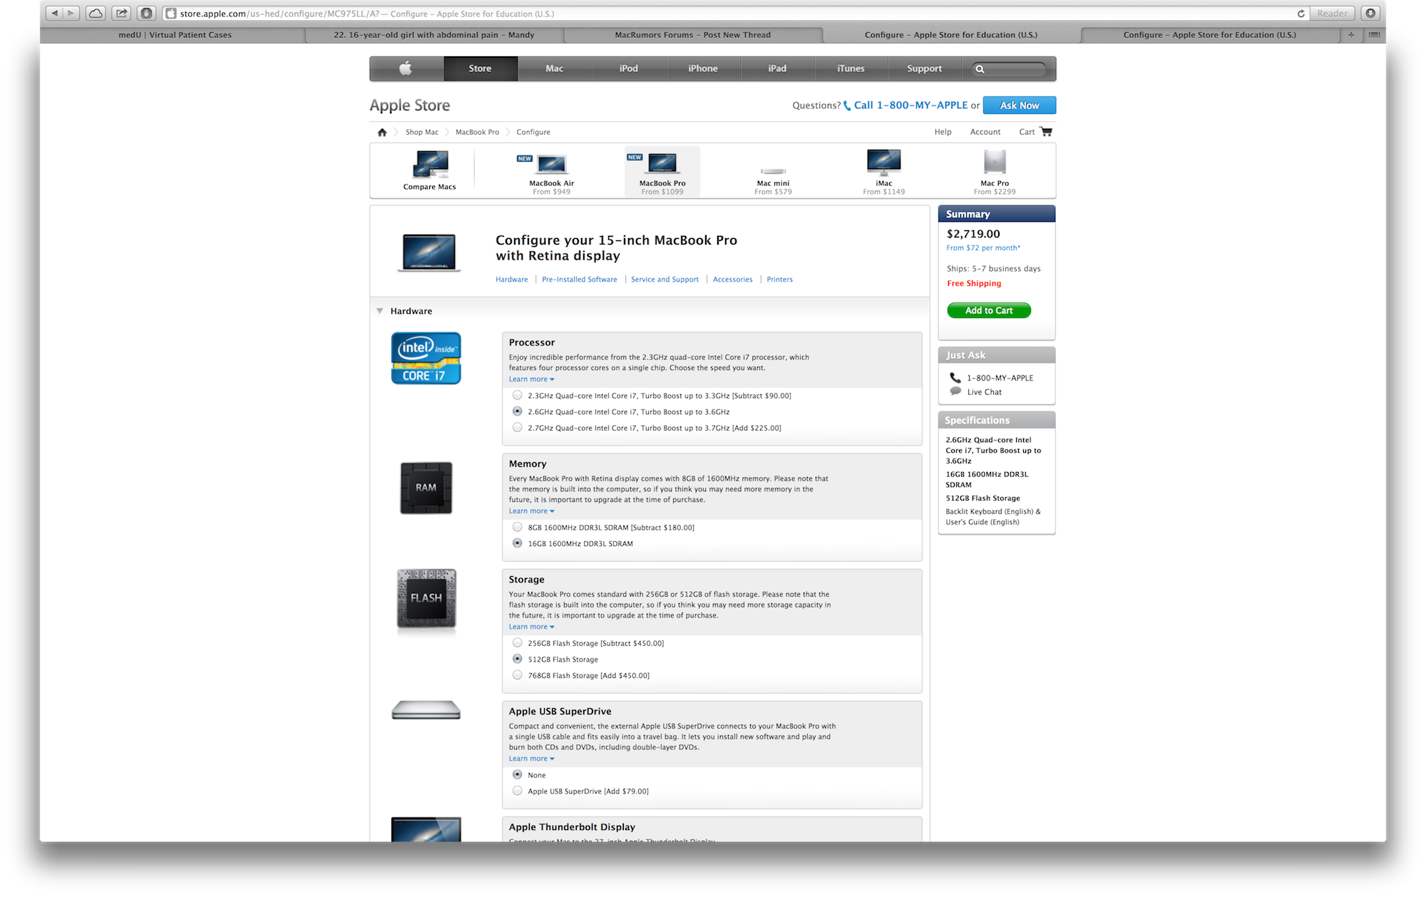1426x897 pixels.
Task: Select 768GB Flash Storage option
Action: pos(517,675)
